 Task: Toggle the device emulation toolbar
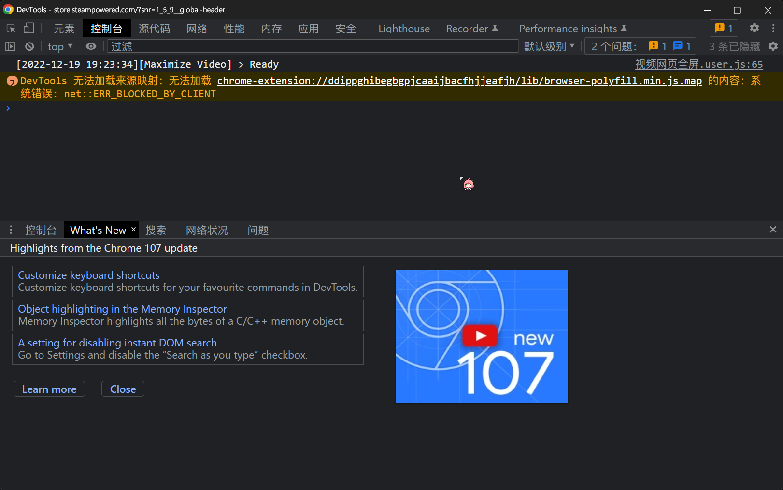[x=29, y=28]
